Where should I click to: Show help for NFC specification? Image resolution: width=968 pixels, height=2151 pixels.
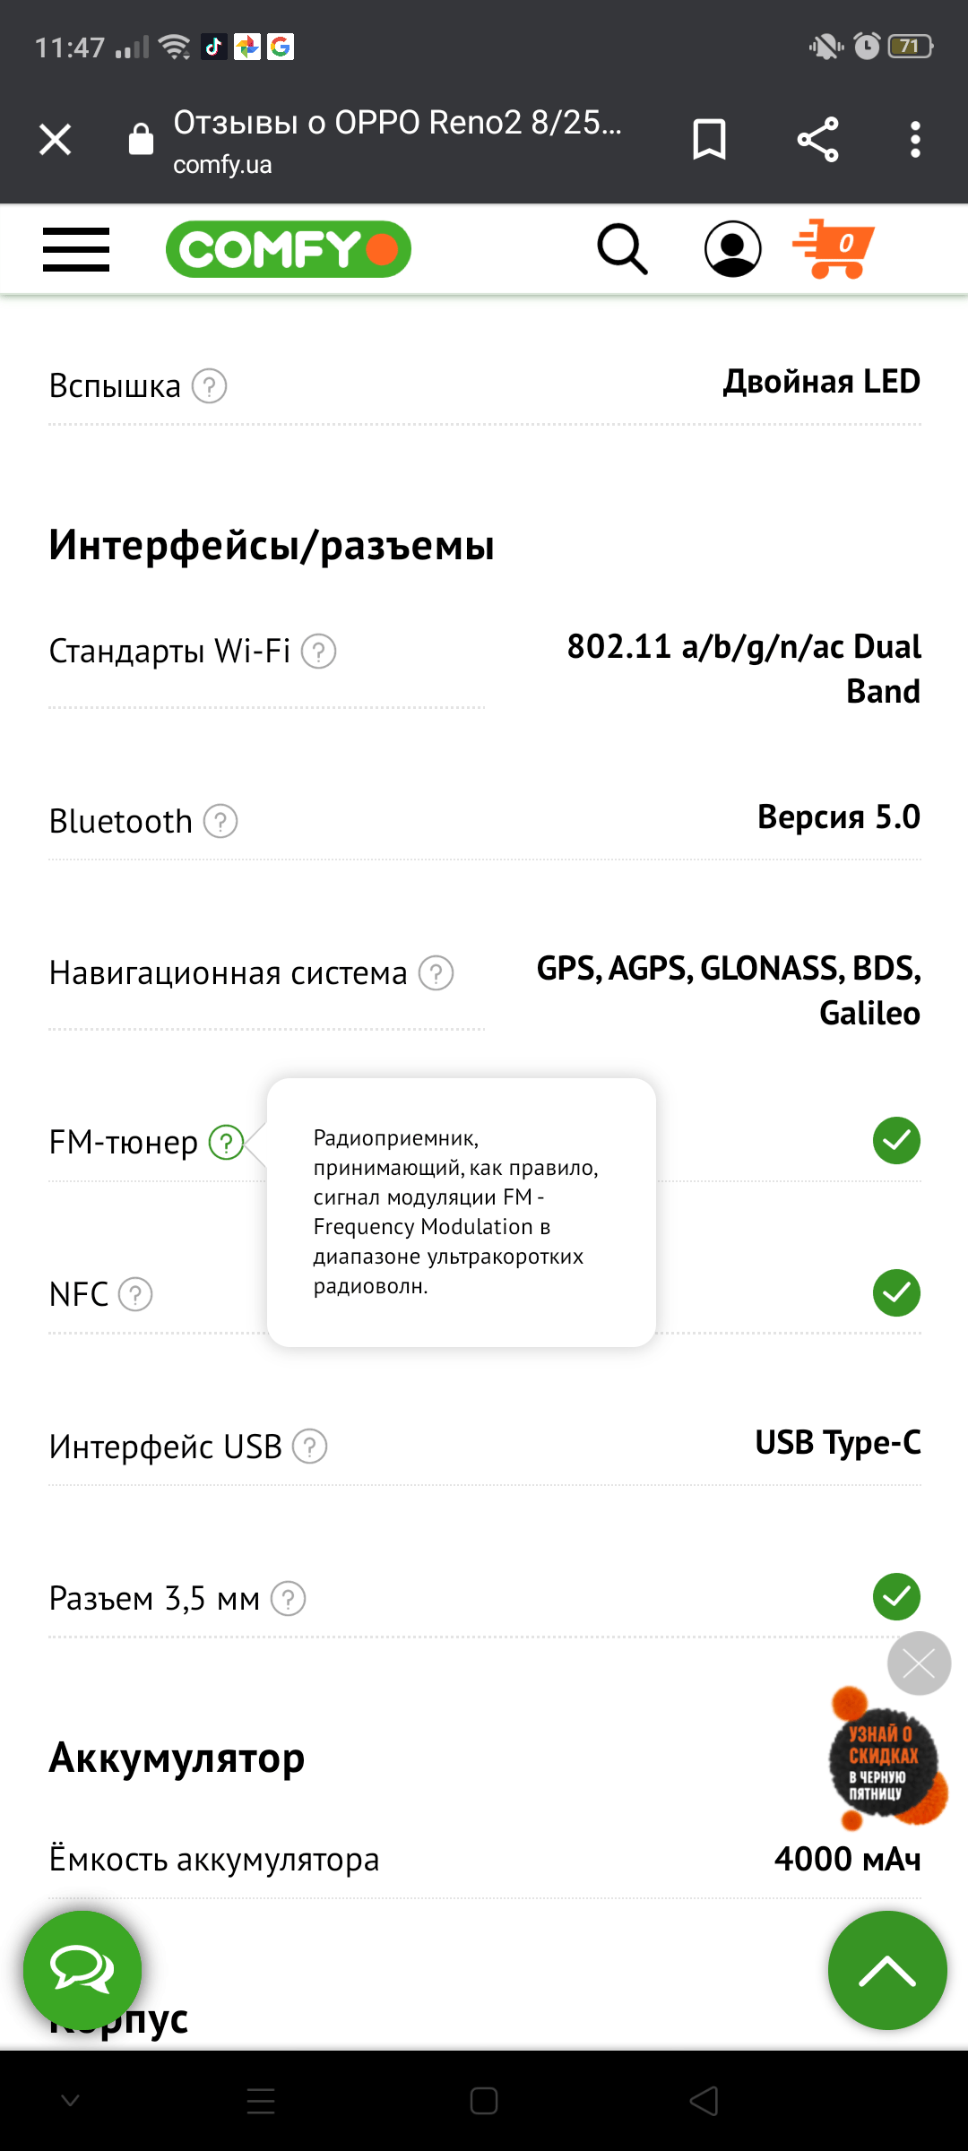(x=135, y=1294)
